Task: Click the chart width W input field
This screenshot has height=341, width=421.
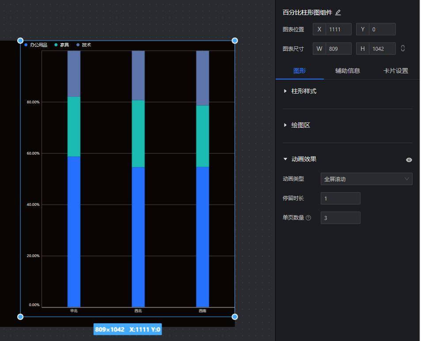Action: click(x=338, y=49)
